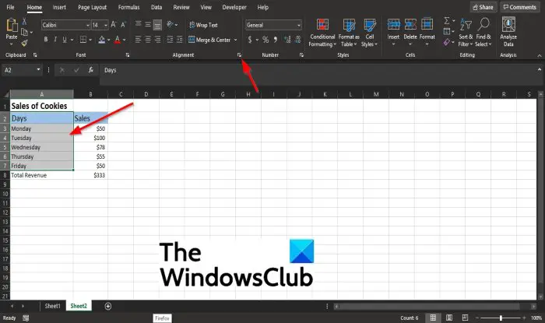Add a new sheet with plus icon
This screenshot has height=323, width=545.
pyautogui.click(x=108, y=306)
